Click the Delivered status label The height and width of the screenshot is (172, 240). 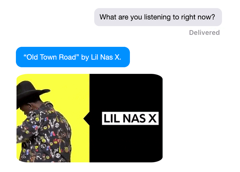click(x=204, y=33)
